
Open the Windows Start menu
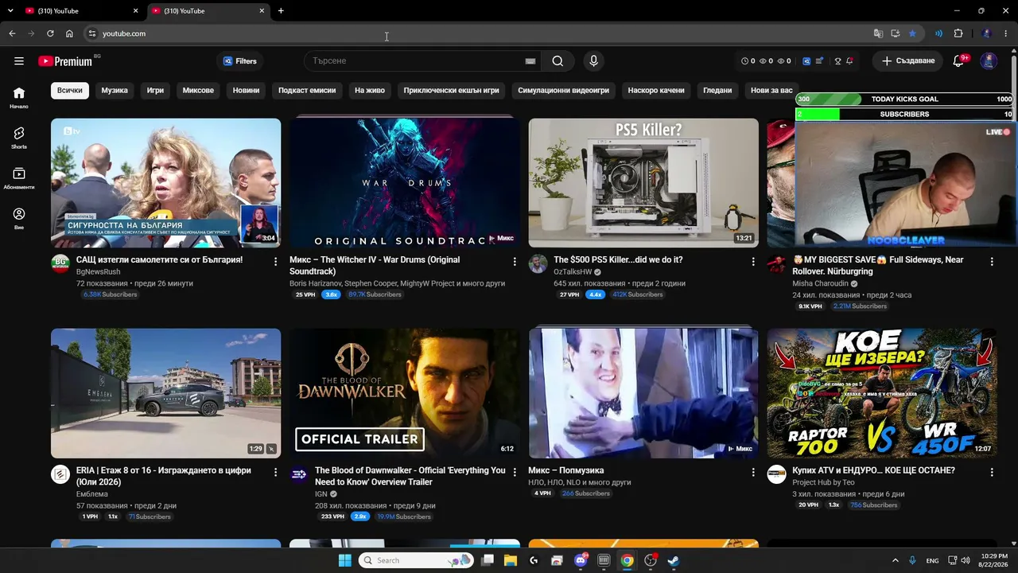click(x=344, y=560)
